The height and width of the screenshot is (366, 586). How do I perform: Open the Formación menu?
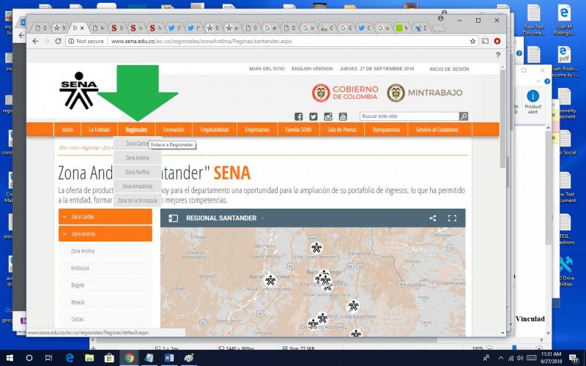point(174,130)
